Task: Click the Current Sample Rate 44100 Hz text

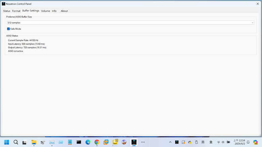Action: tap(23, 40)
